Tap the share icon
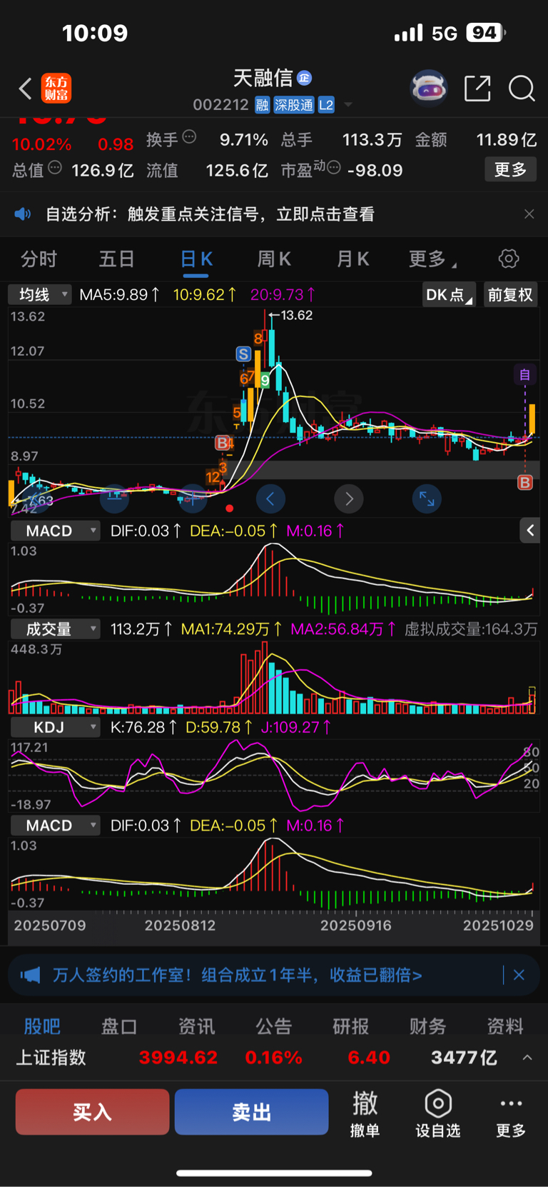The image size is (548, 1187). 477,89
